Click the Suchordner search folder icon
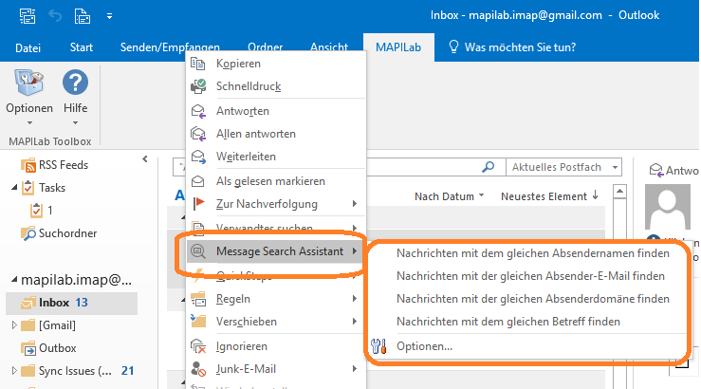Screen dimensions: 701x389 point(28,233)
